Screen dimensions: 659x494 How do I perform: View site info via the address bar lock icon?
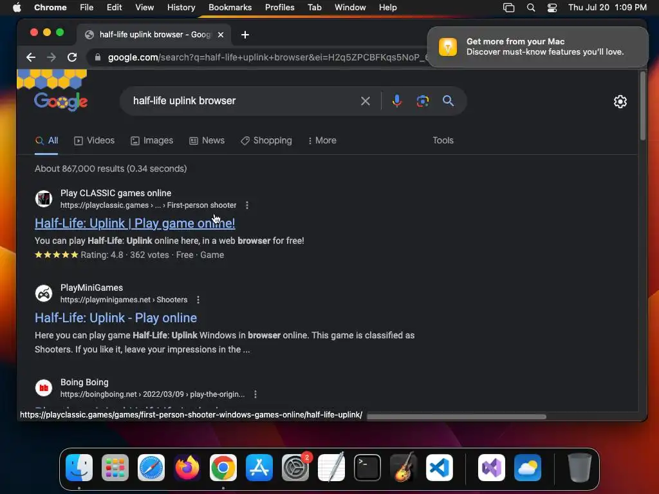pos(98,57)
